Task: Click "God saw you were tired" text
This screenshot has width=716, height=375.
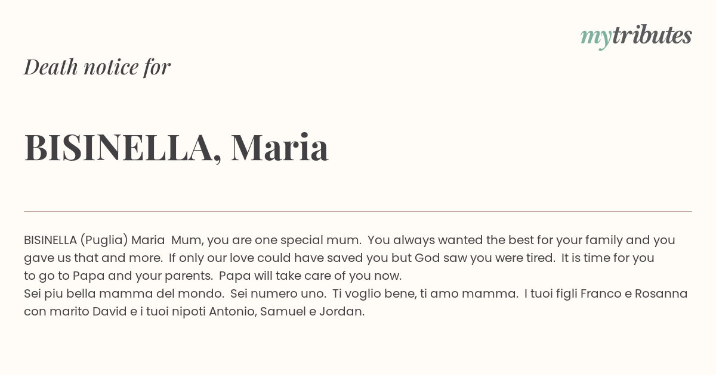Action: pos(484,258)
